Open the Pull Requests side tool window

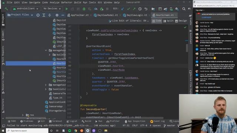click(x=3, y=55)
